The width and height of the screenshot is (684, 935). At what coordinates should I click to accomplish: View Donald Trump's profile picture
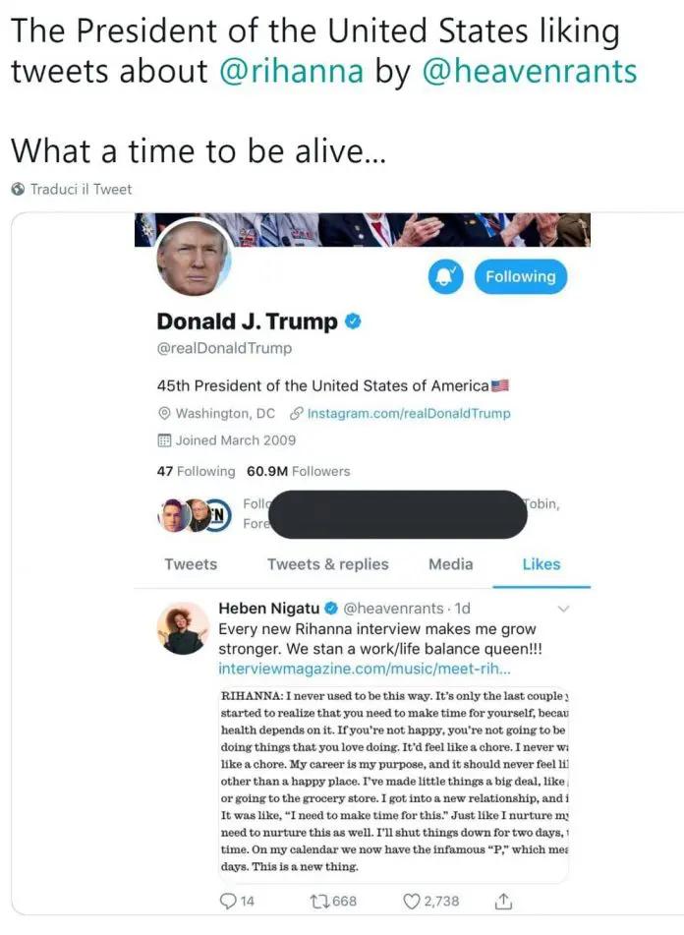[x=193, y=257]
